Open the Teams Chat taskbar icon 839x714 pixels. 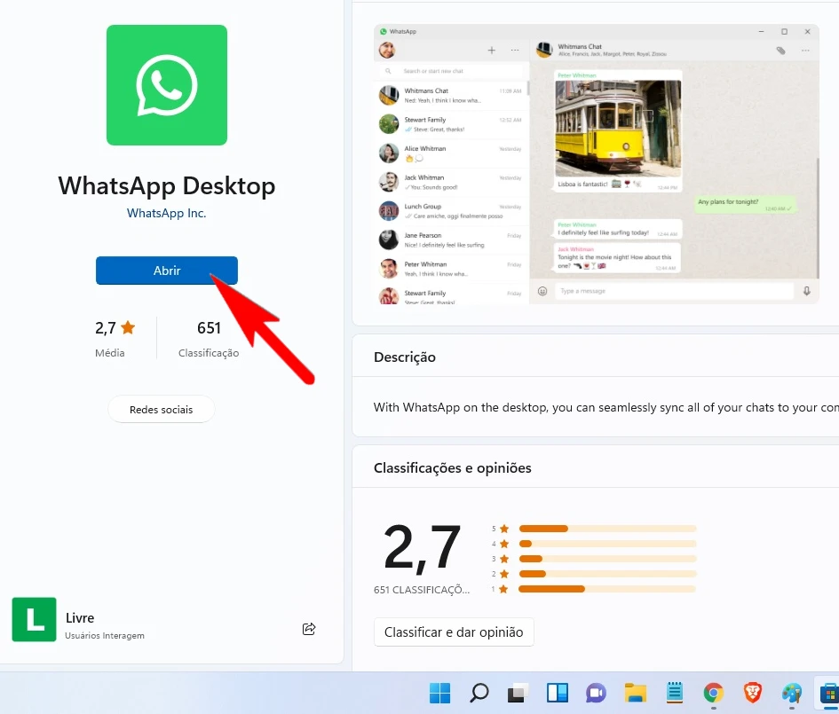(596, 694)
